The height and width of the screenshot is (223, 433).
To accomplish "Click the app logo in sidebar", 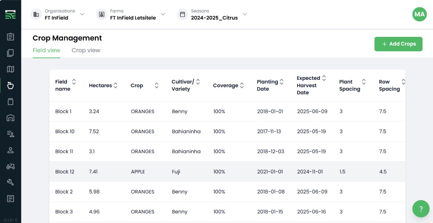I will pyautogui.click(x=10, y=15).
